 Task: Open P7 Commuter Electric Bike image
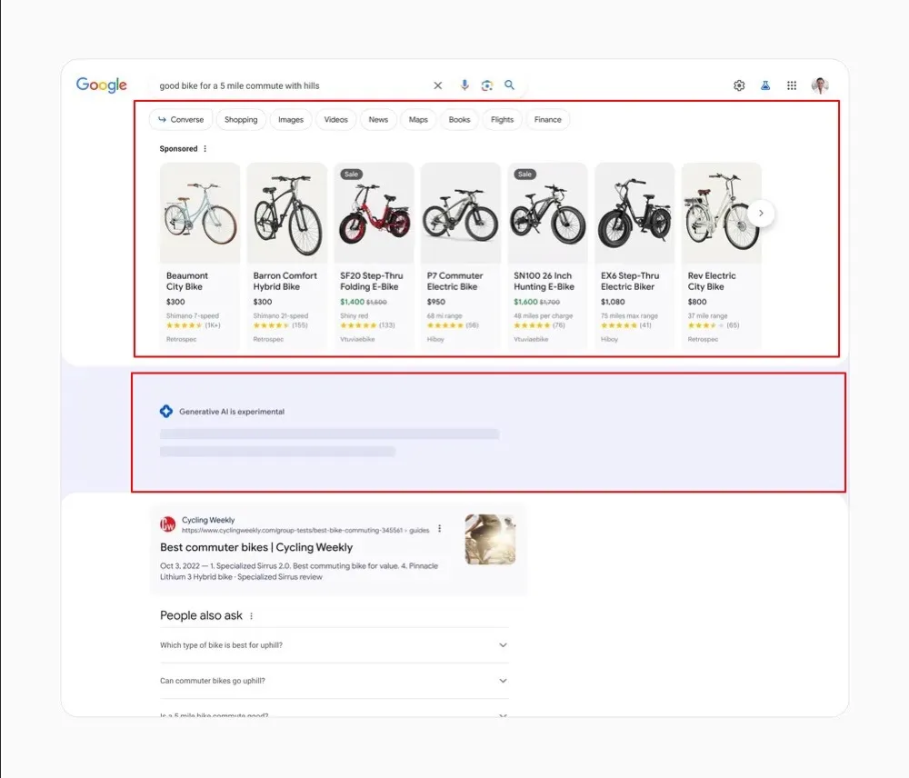(x=460, y=213)
